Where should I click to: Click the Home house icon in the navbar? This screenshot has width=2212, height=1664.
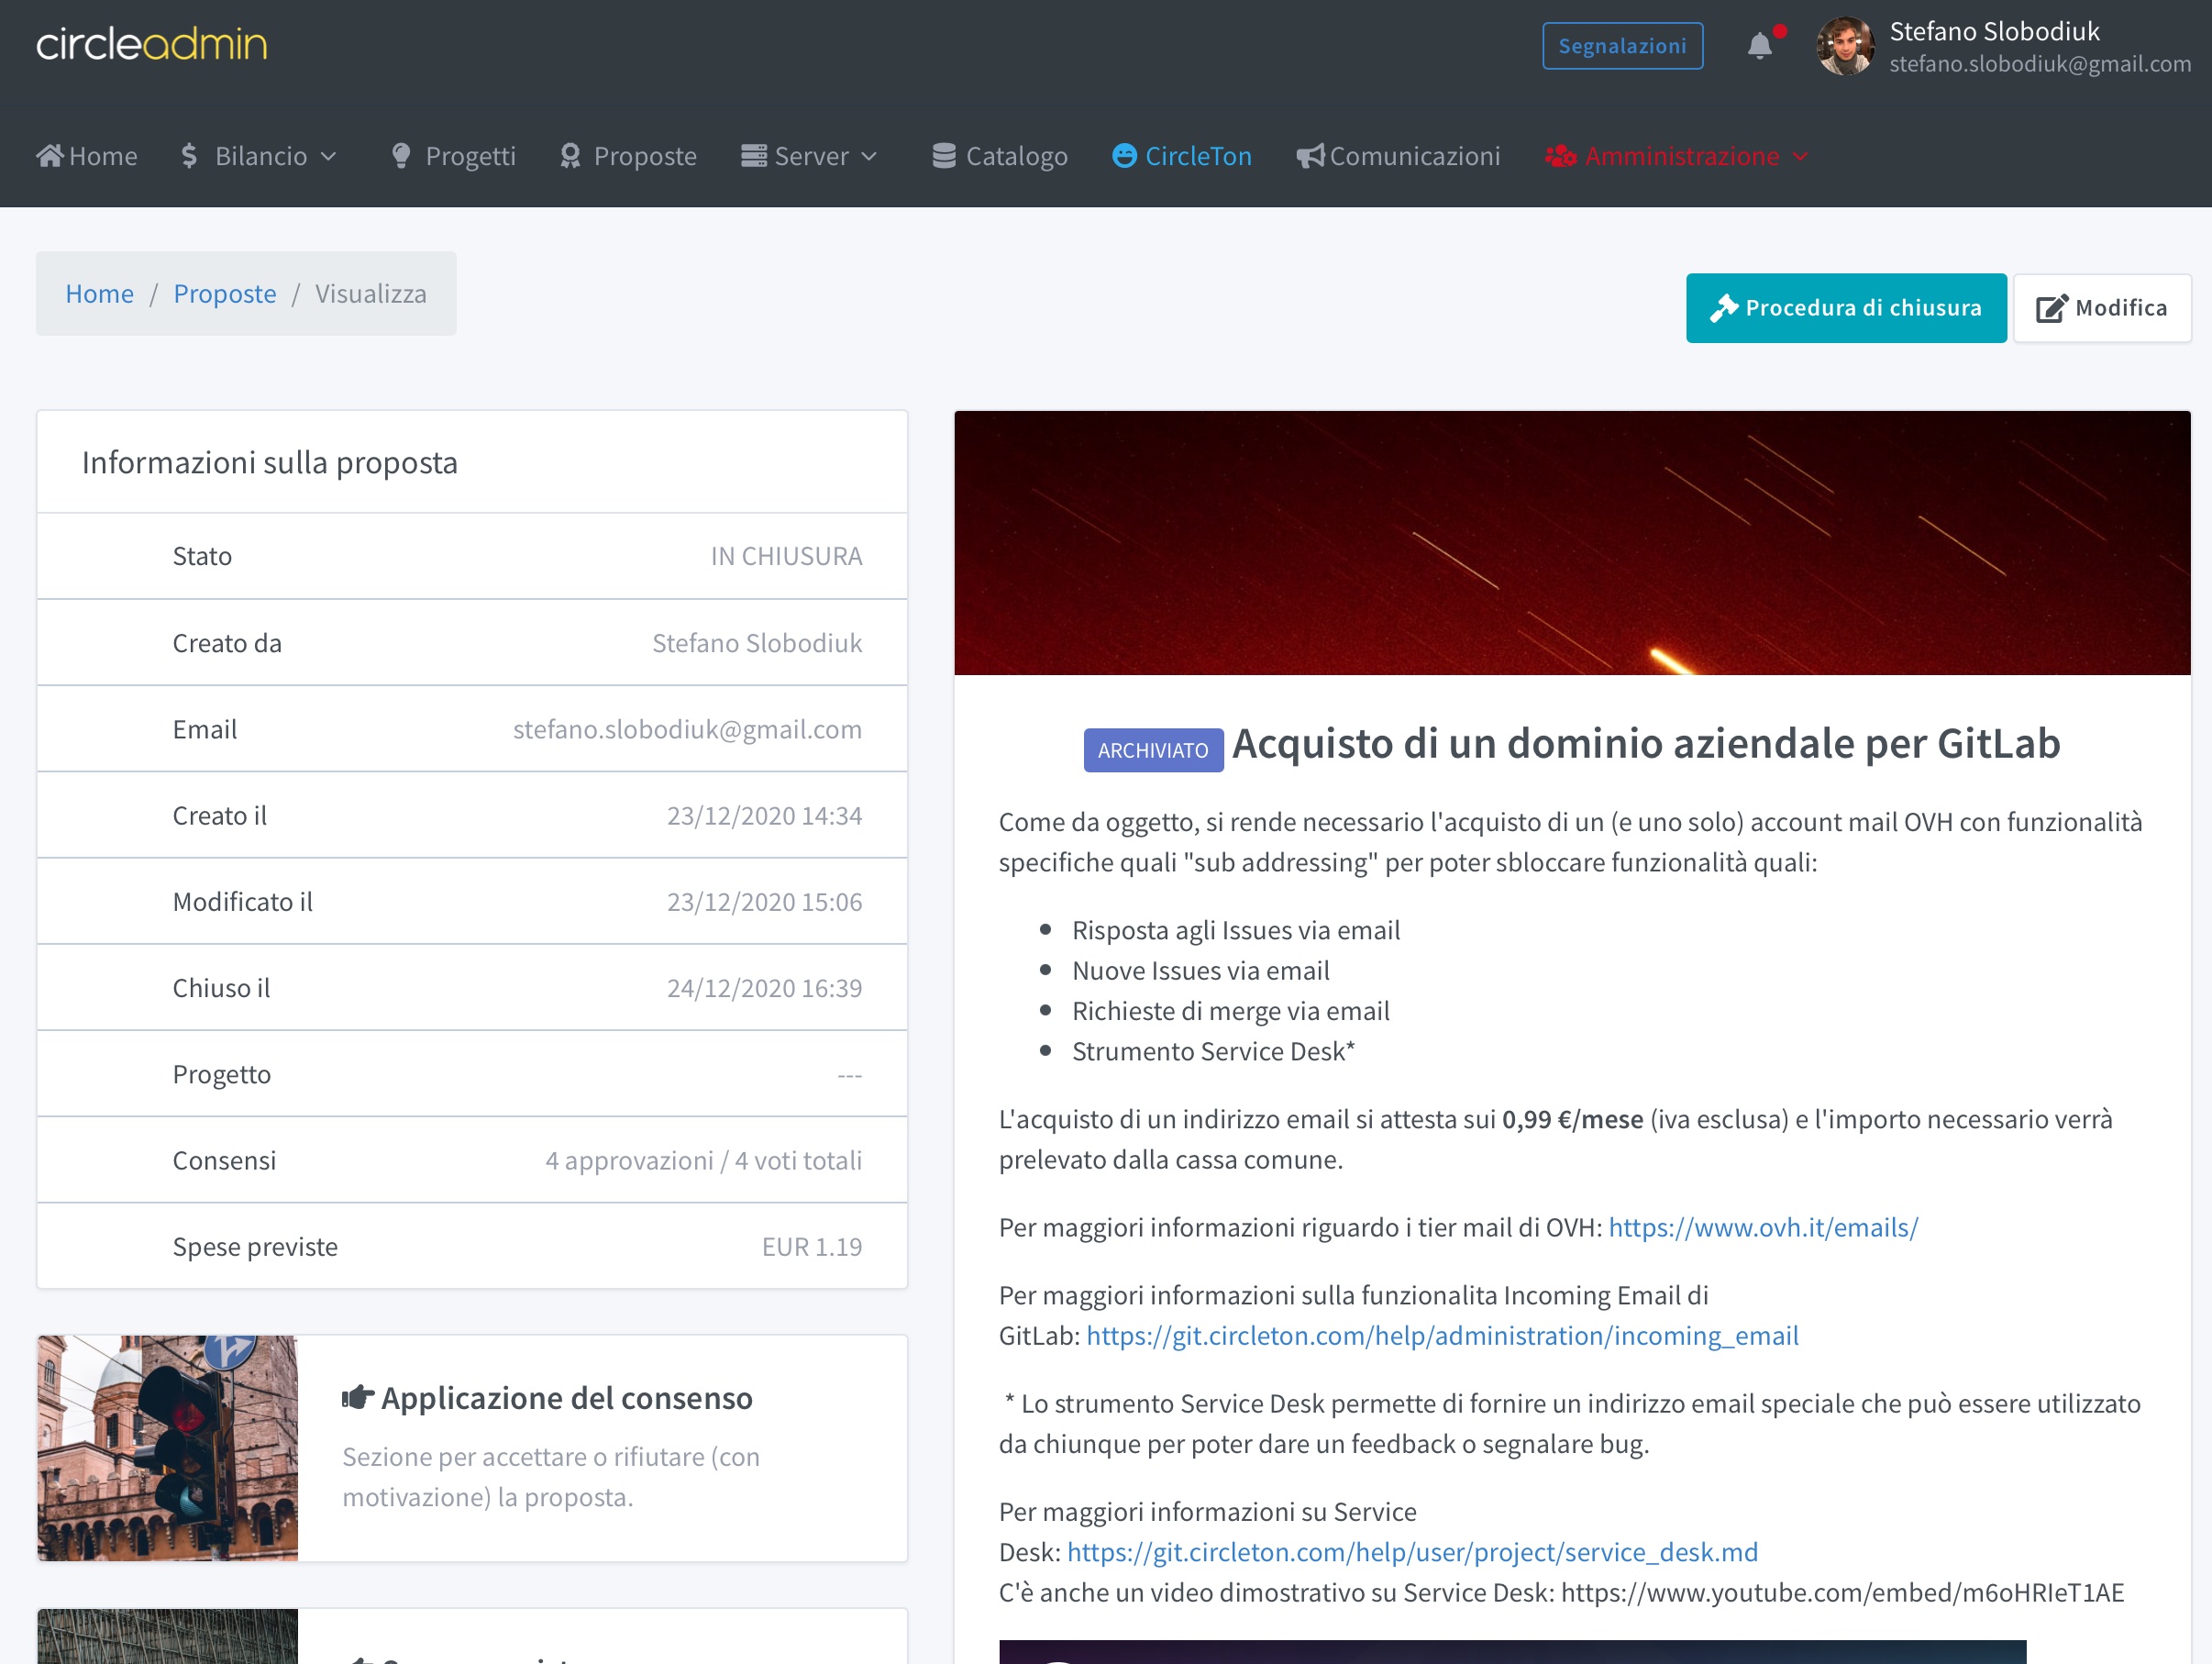[49, 156]
